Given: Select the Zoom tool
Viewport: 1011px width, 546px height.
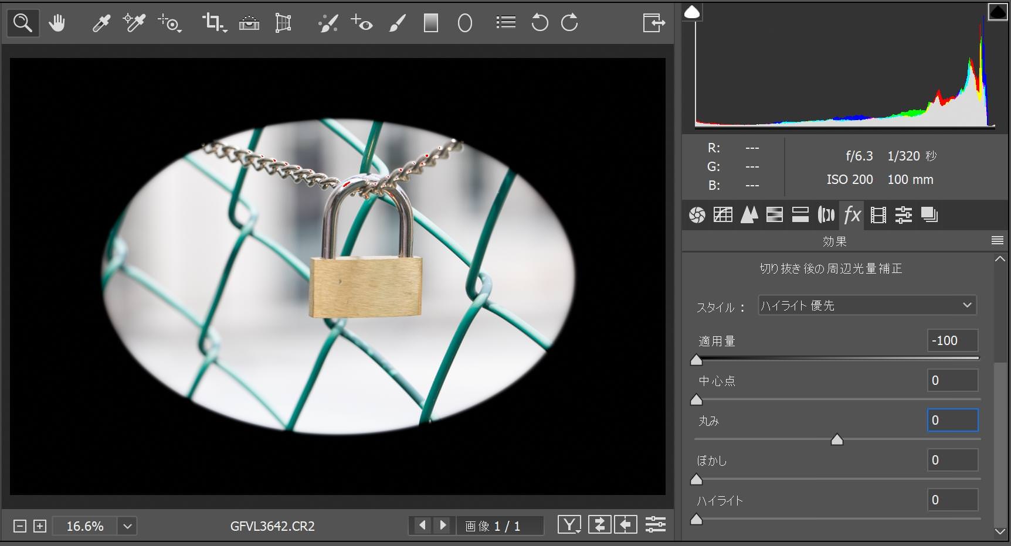Looking at the screenshot, I should pos(23,23).
